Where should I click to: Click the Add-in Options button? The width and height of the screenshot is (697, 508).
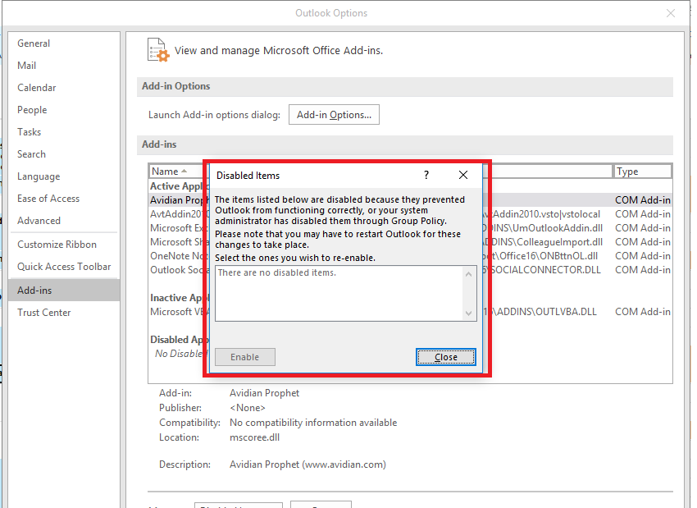pos(334,115)
